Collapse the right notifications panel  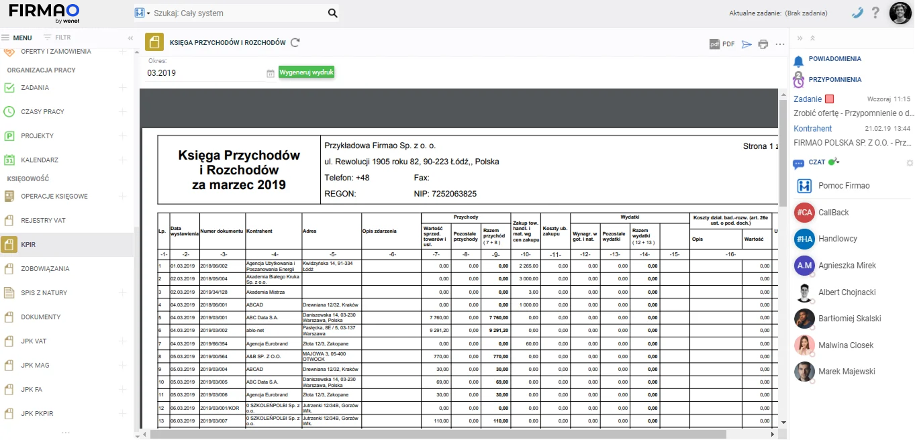click(x=800, y=38)
